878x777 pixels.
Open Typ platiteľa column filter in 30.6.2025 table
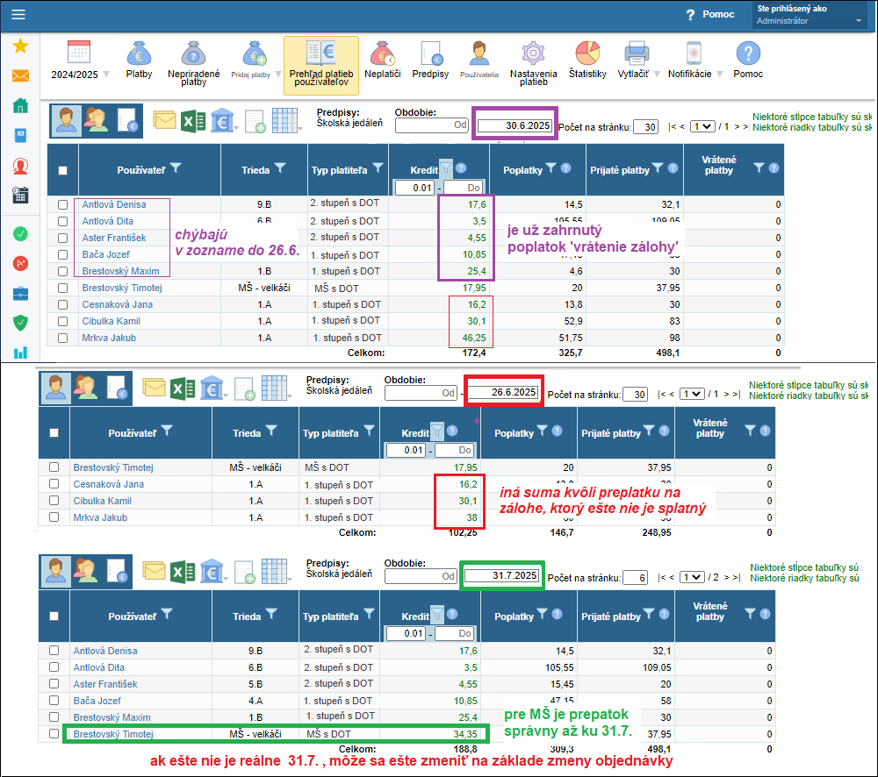click(x=378, y=168)
